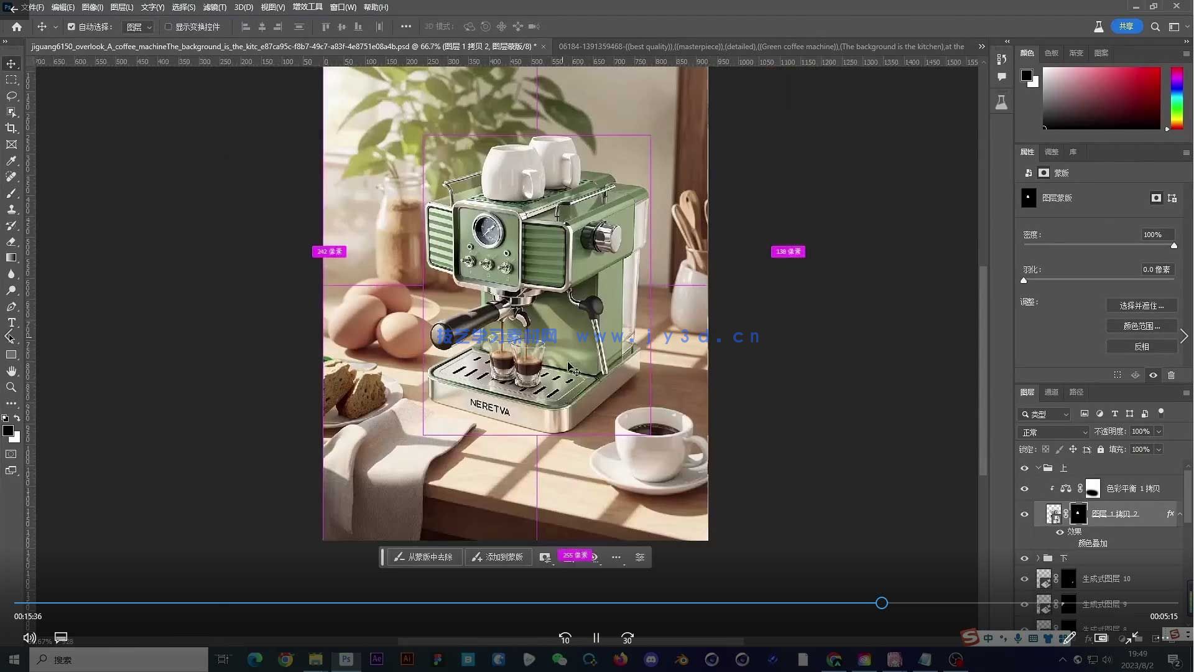Click the 反相 button
Image resolution: width=1194 pixels, height=672 pixels.
pos(1141,347)
